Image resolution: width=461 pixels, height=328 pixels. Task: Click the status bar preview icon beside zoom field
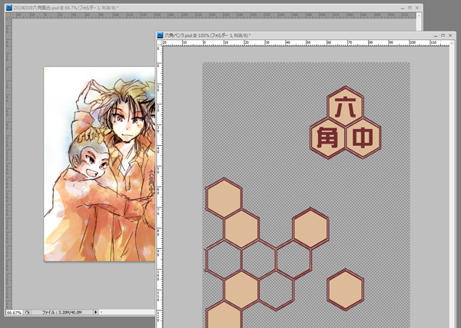pos(28,313)
